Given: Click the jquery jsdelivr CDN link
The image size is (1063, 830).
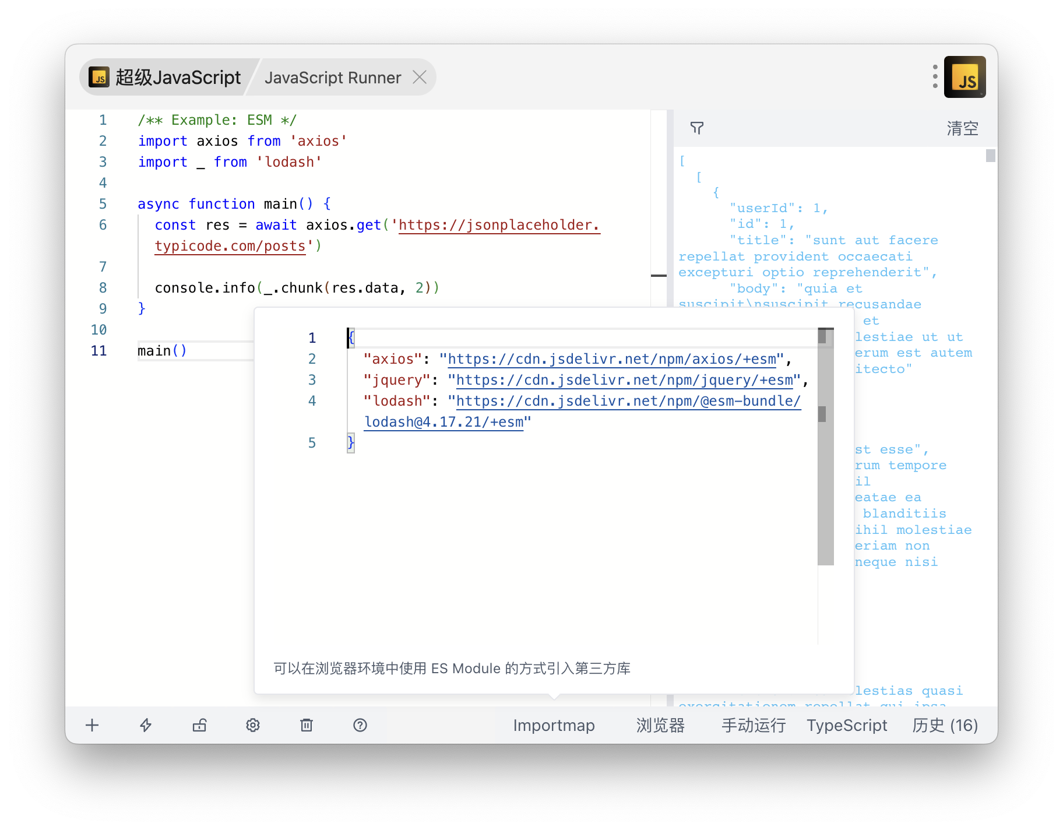Looking at the screenshot, I should pos(624,380).
